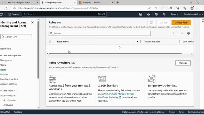Open User groups in sidebar
This screenshot has width=204, height=115.
point(6,60)
